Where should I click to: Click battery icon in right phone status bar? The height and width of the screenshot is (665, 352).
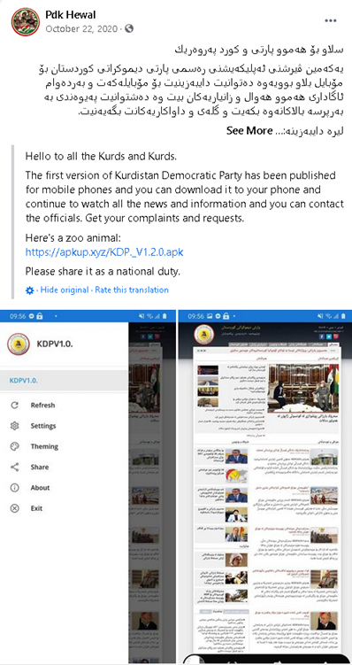pyautogui.click(x=342, y=316)
